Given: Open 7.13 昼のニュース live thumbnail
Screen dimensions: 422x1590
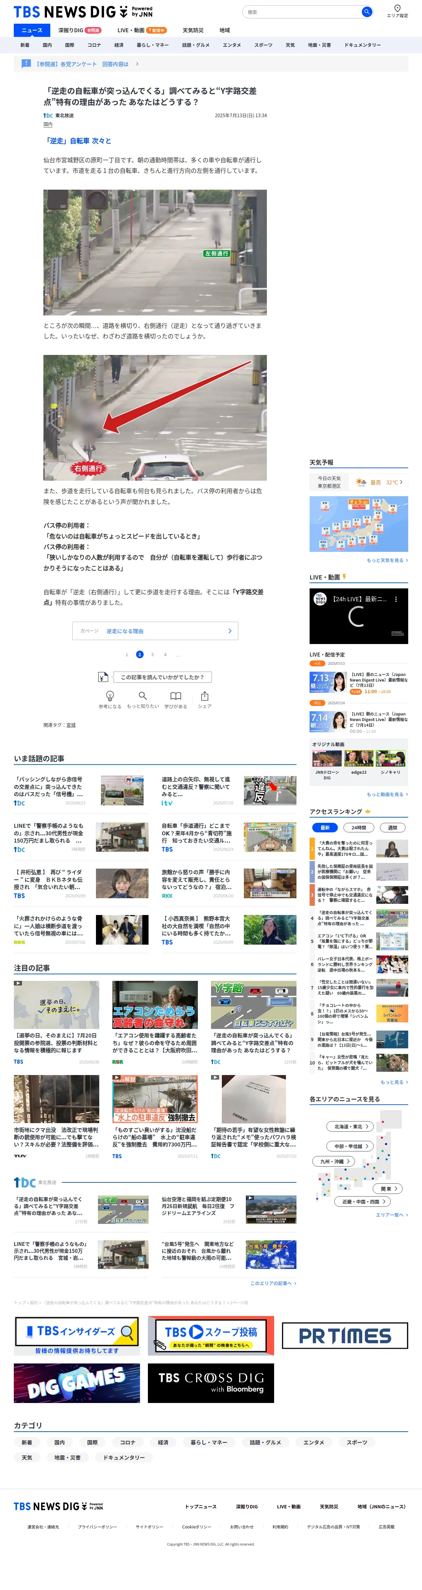Looking at the screenshot, I should (x=328, y=682).
